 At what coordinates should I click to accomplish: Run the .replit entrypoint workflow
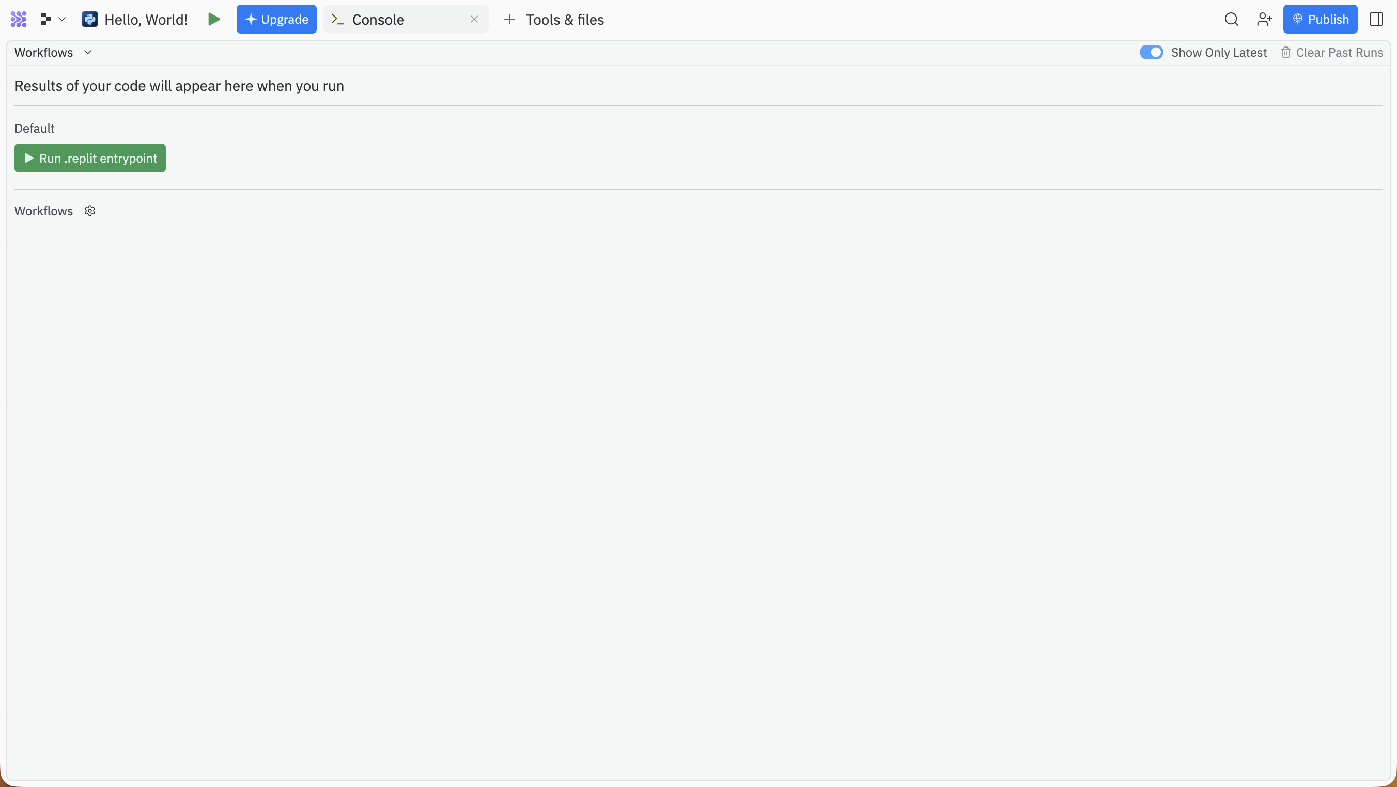(90, 158)
